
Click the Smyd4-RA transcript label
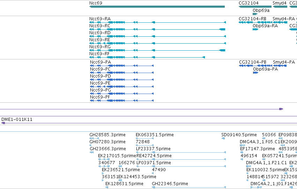284,19
